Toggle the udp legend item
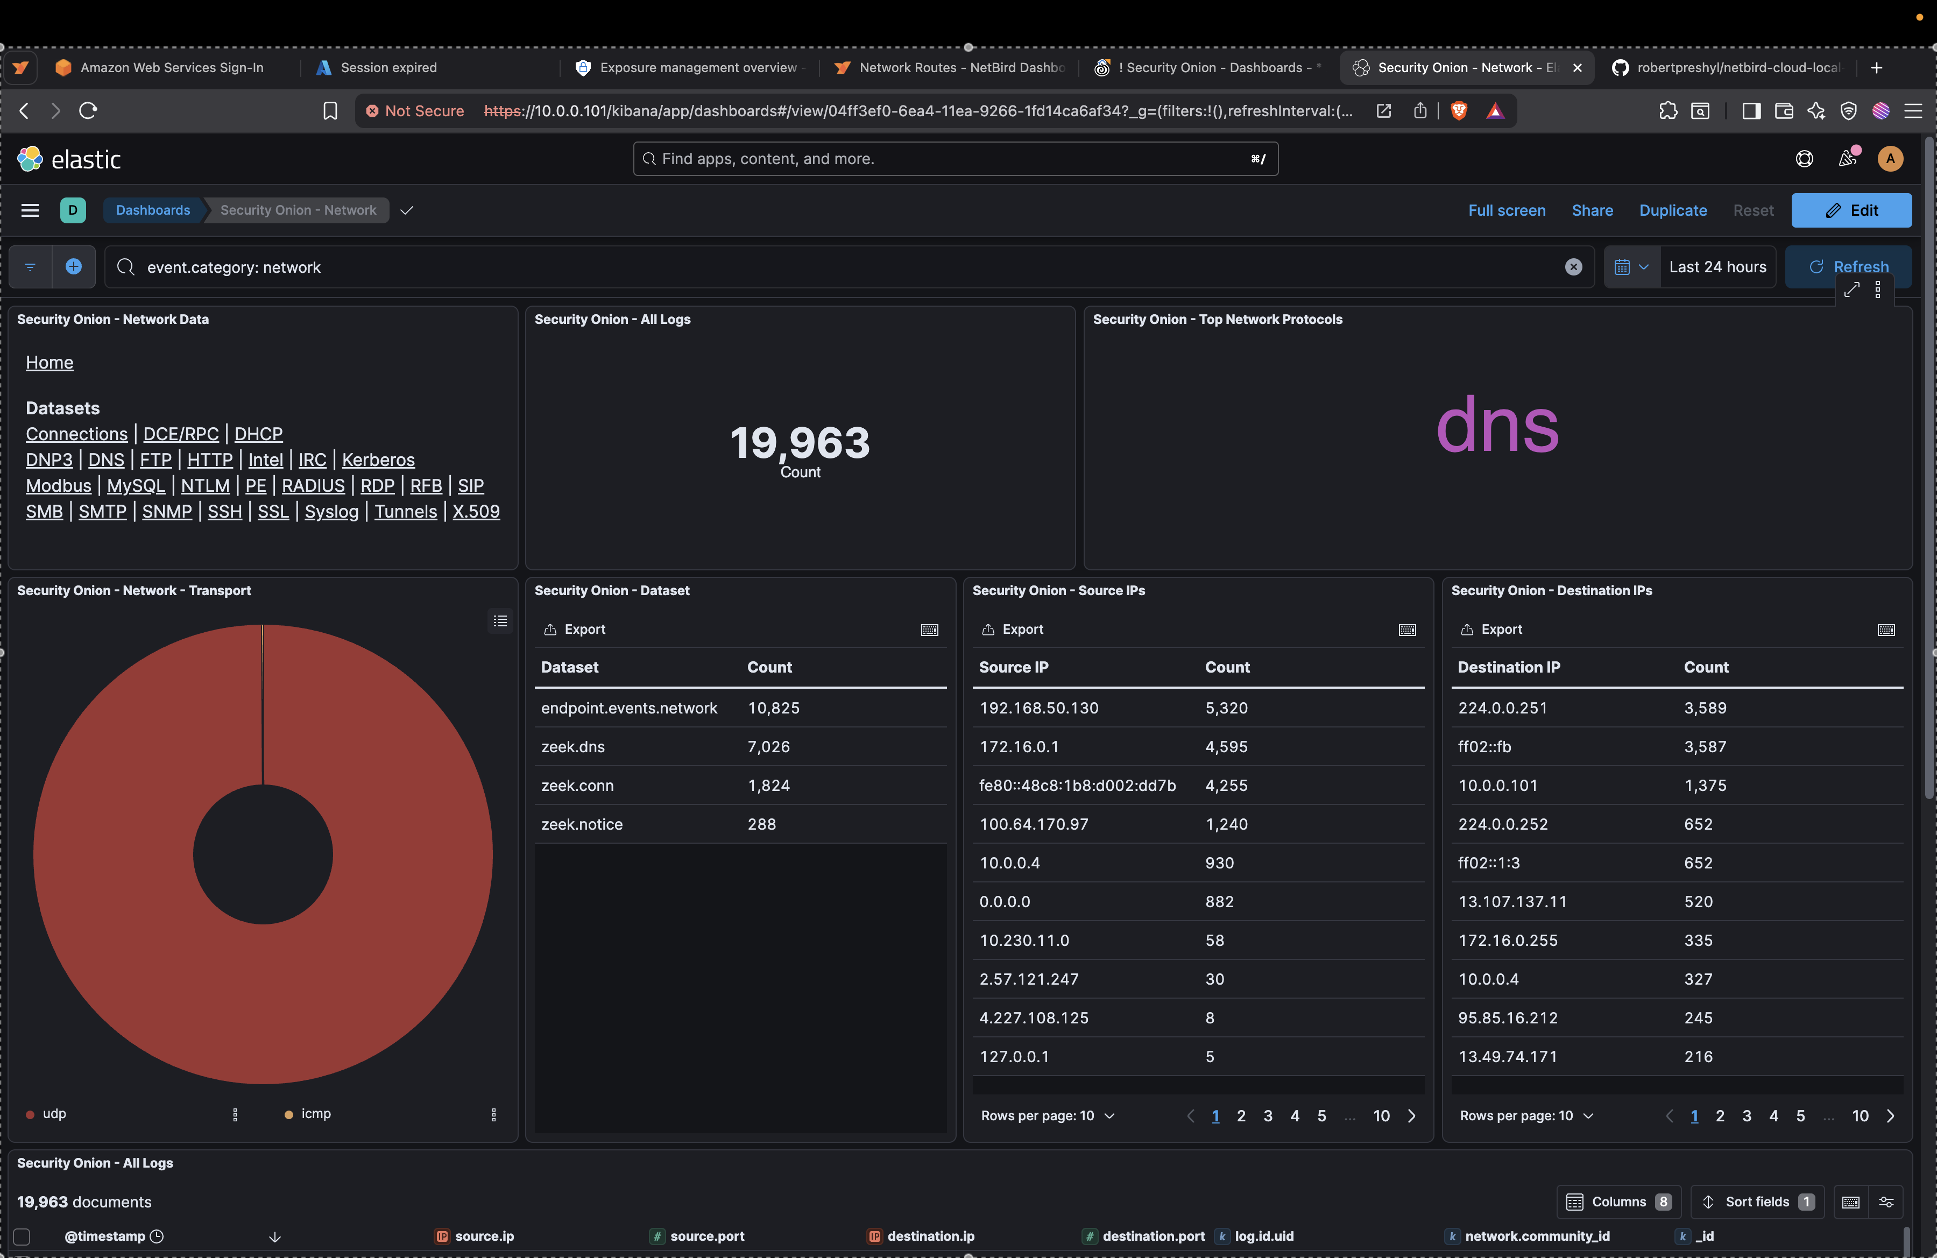The width and height of the screenshot is (1937, 1258). point(54,1113)
